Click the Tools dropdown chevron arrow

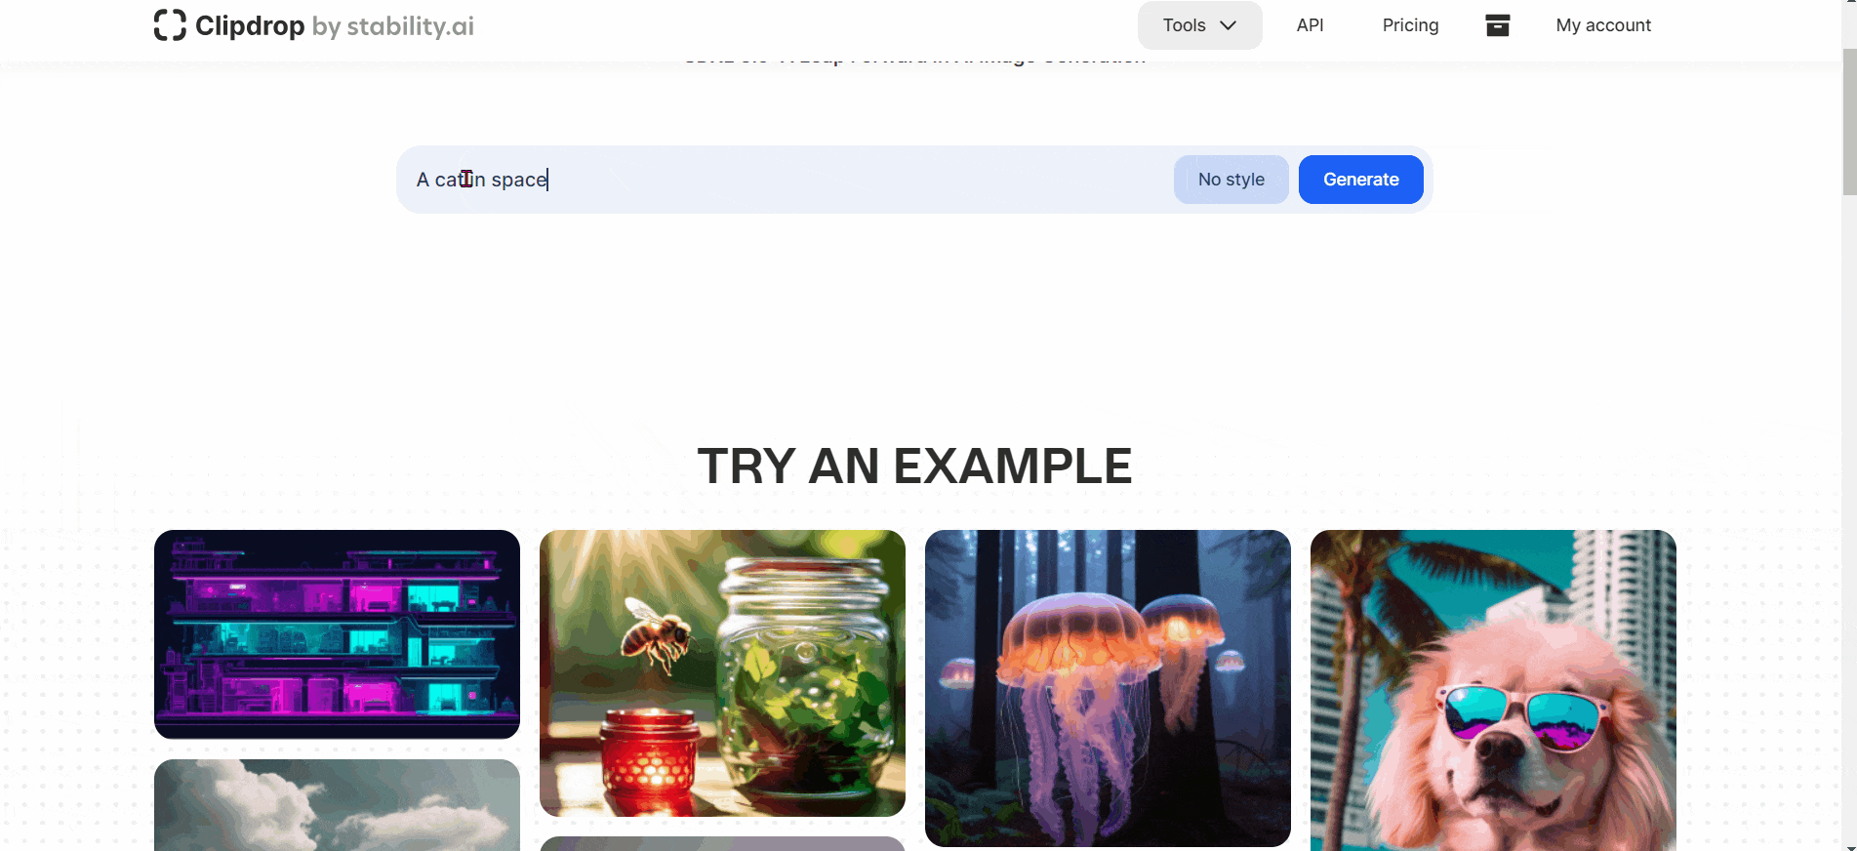[1228, 25]
